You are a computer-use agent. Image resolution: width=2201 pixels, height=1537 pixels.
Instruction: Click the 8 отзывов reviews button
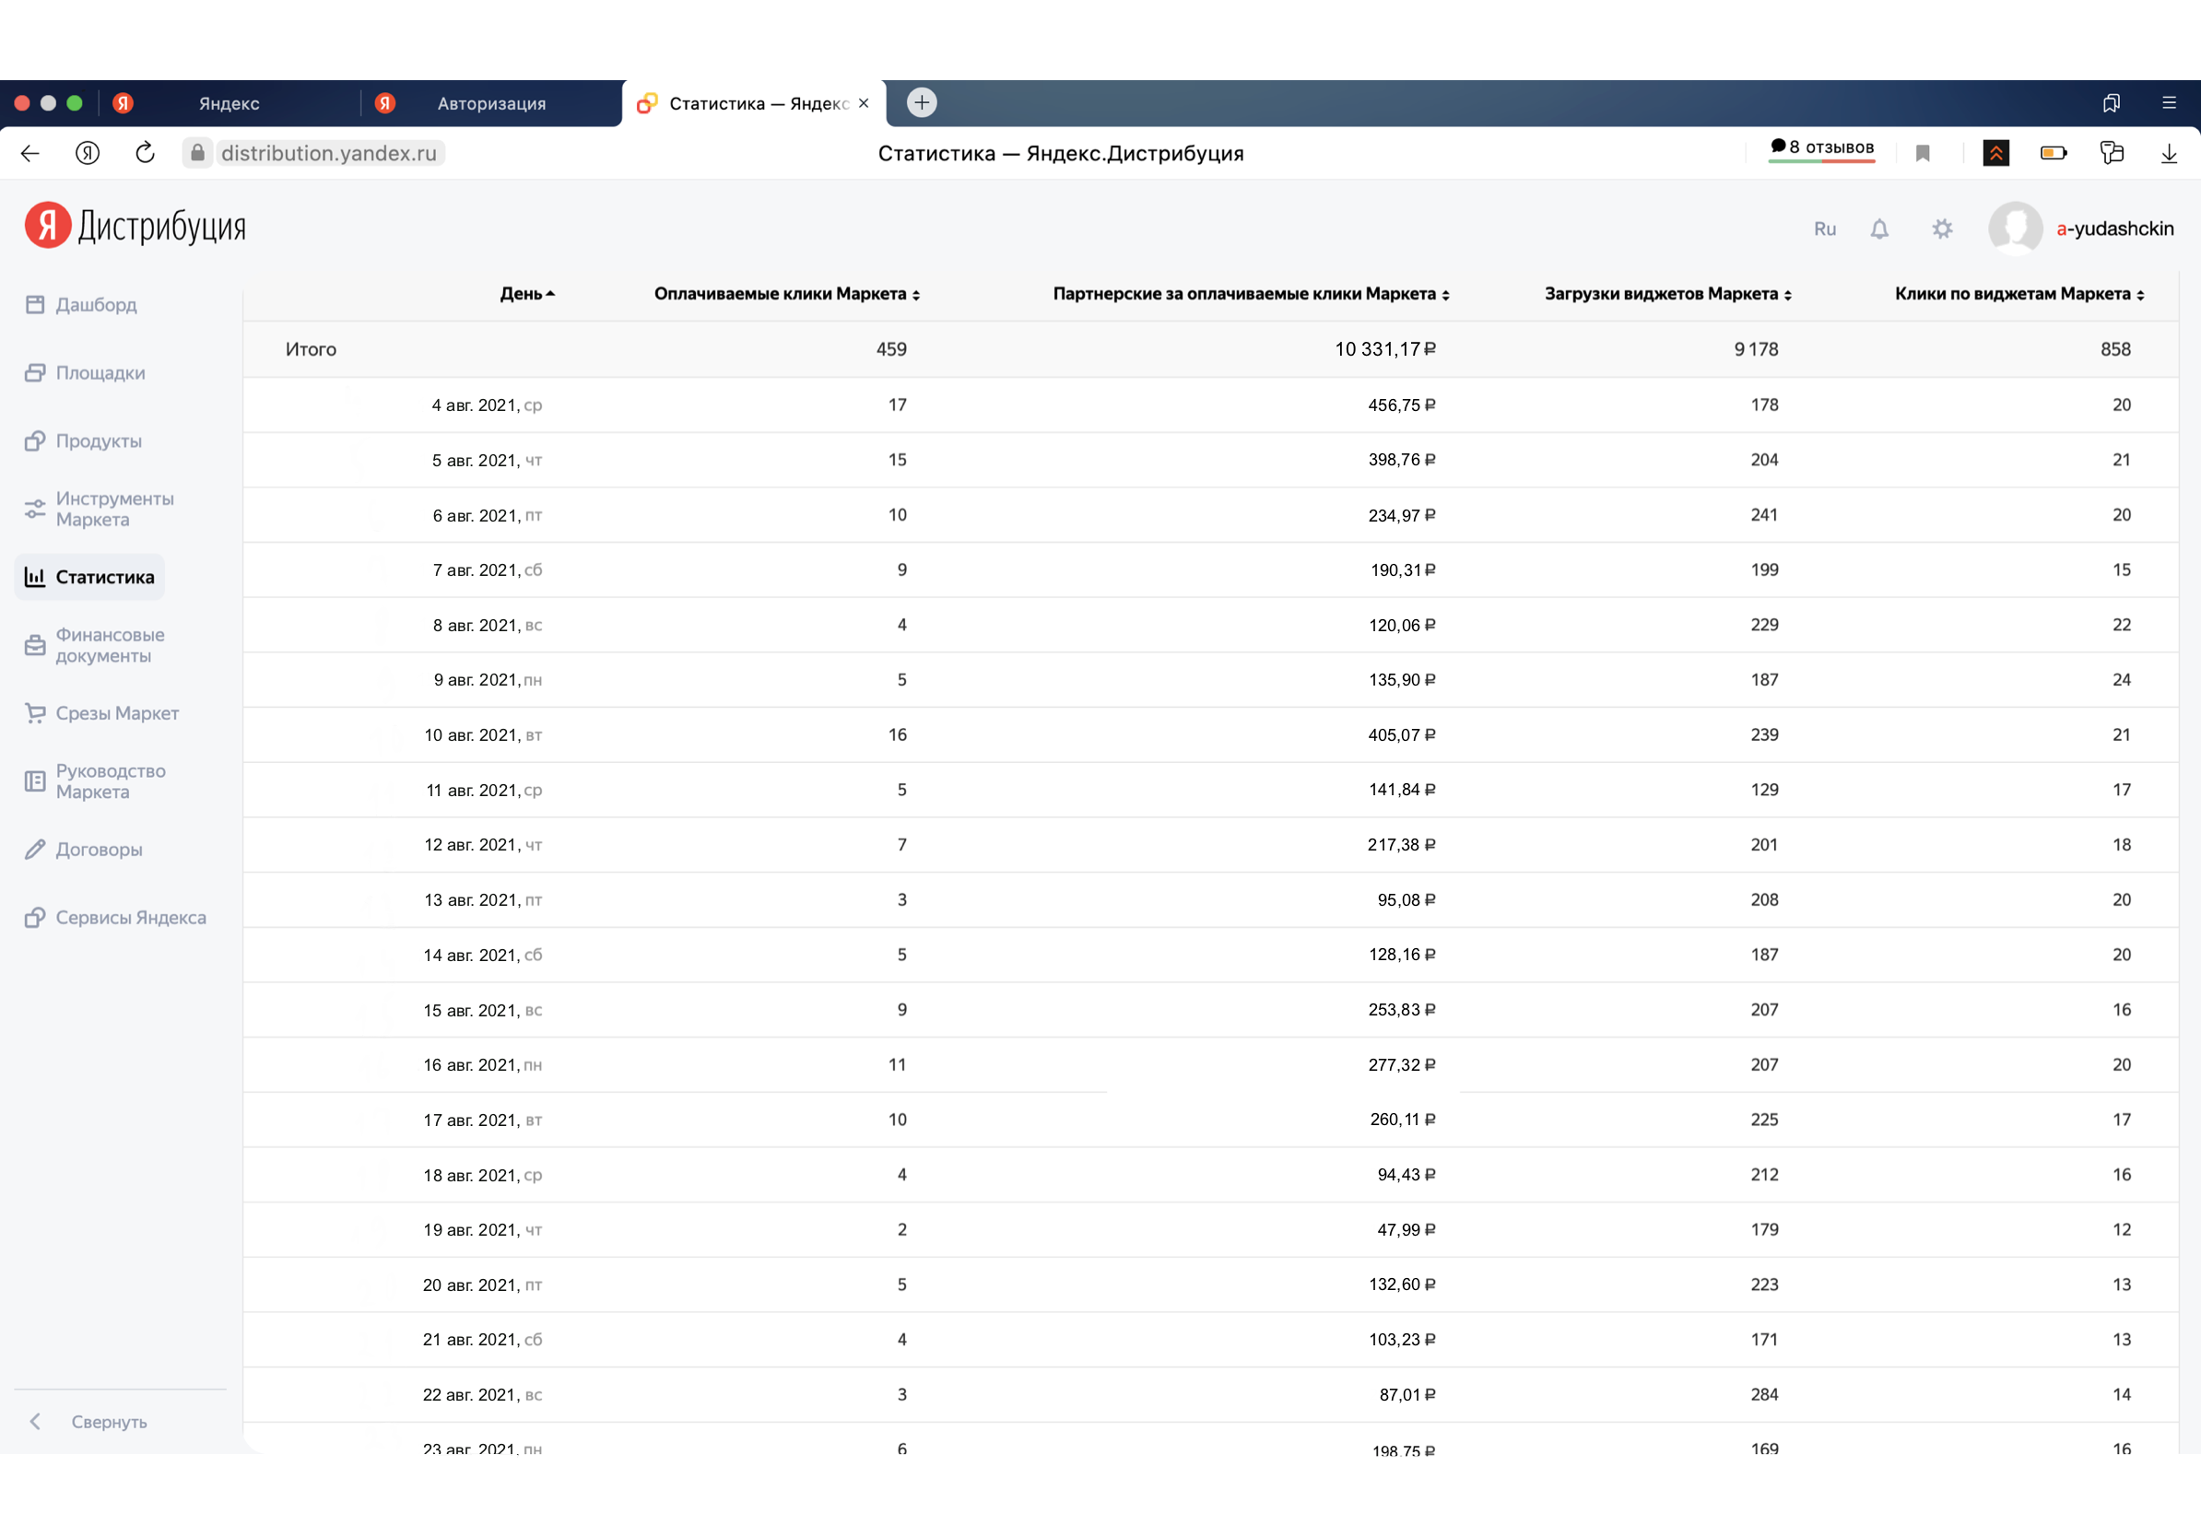[1821, 147]
